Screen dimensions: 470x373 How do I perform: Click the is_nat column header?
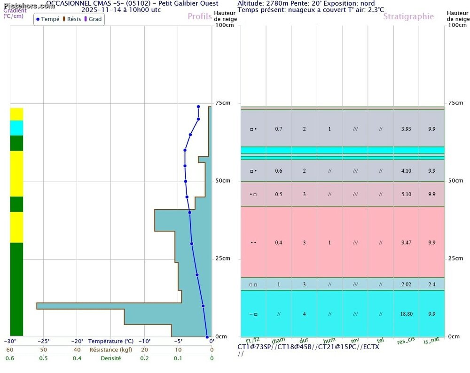coord(431,342)
